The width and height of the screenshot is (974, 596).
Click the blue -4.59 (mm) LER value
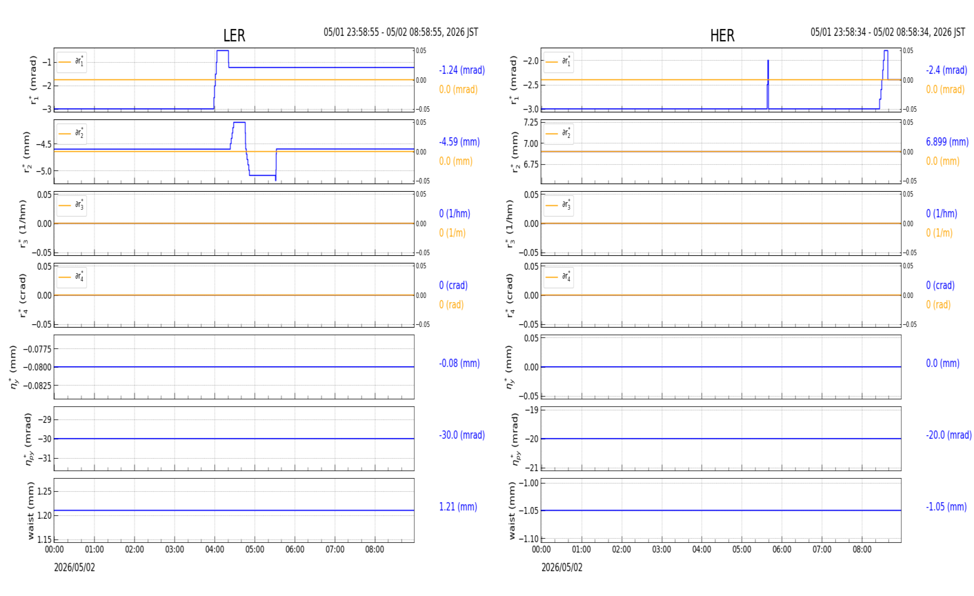[459, 142]
